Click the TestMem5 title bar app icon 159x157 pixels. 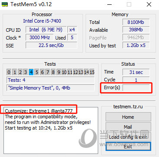click(x=5, y=4)
